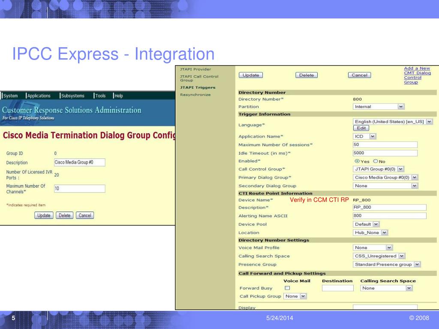Open the Subsystems menu

(73, 96)
